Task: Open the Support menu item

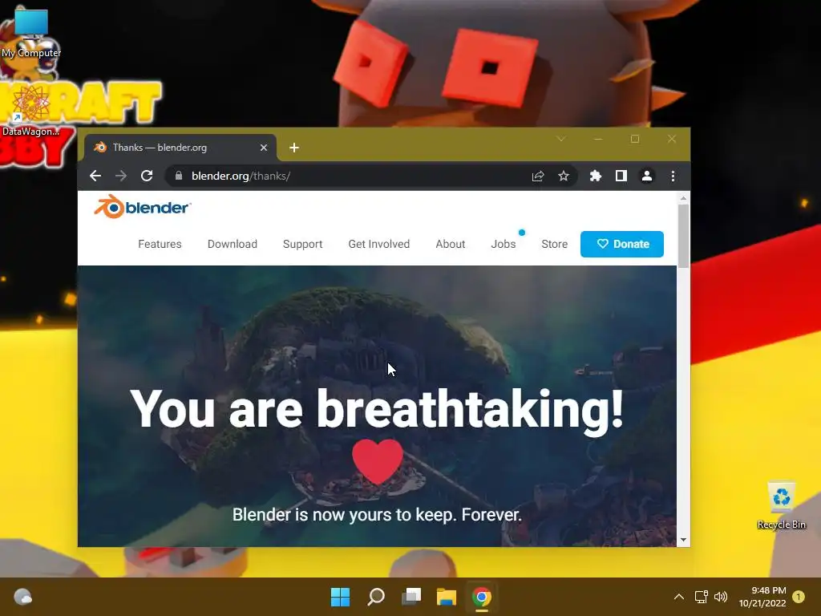Action: [x=302, y=244]
